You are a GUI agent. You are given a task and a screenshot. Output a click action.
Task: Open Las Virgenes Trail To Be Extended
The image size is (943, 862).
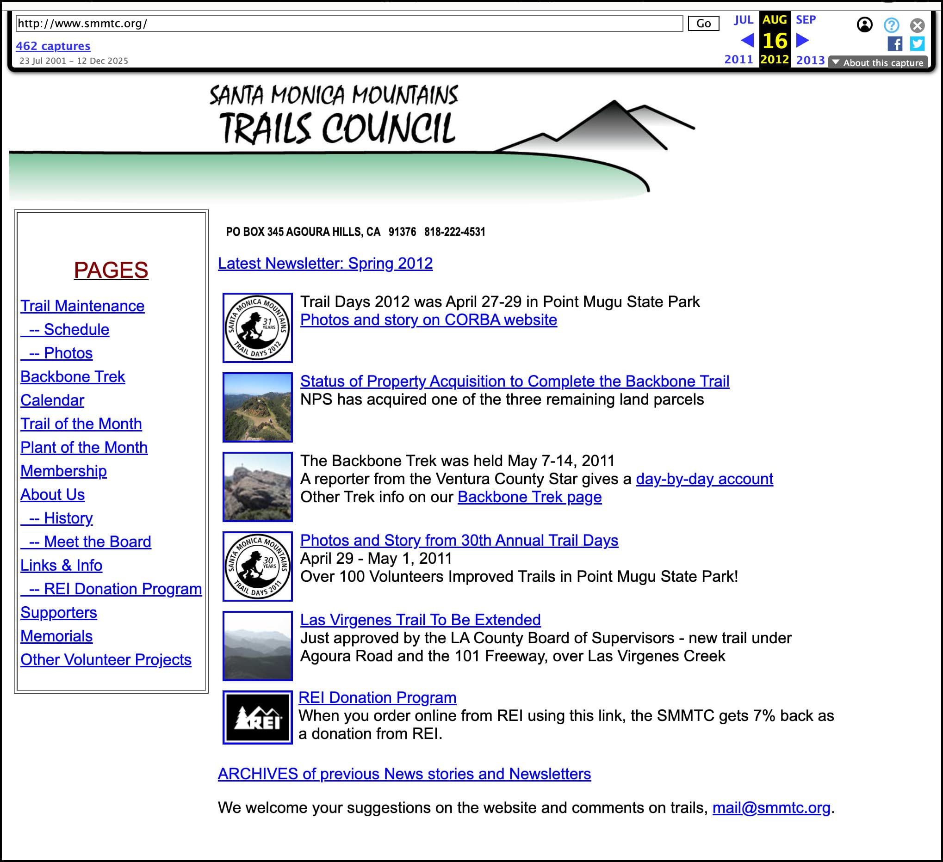click(x=420, y=620)
